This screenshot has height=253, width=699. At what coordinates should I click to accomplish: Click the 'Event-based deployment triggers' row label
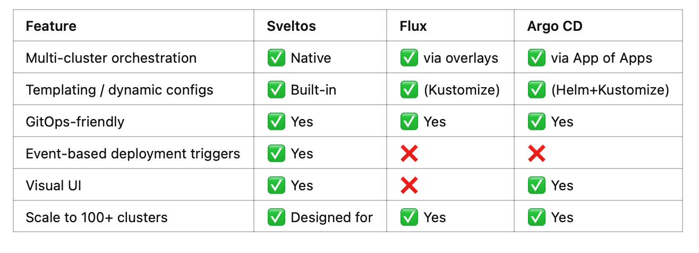click(x=133, y=154)
